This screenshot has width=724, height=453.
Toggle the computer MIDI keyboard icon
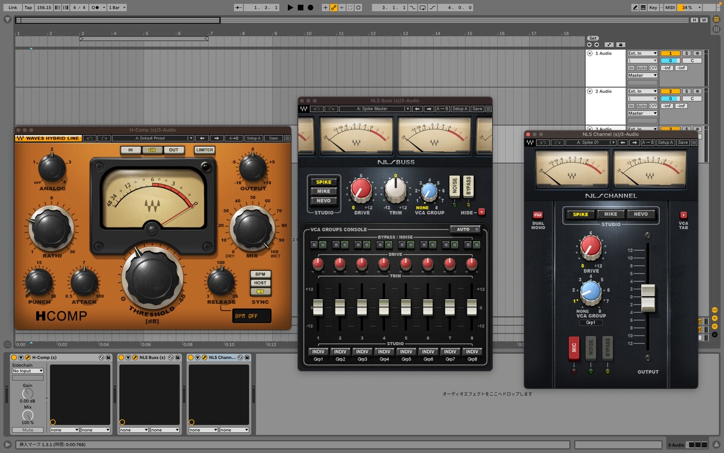[x=643, y=8]
